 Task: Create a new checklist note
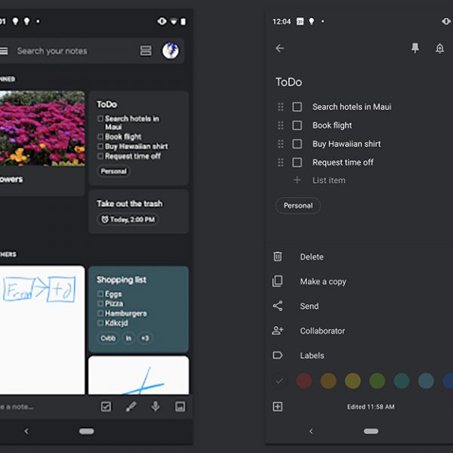click(x=106, y=406)
